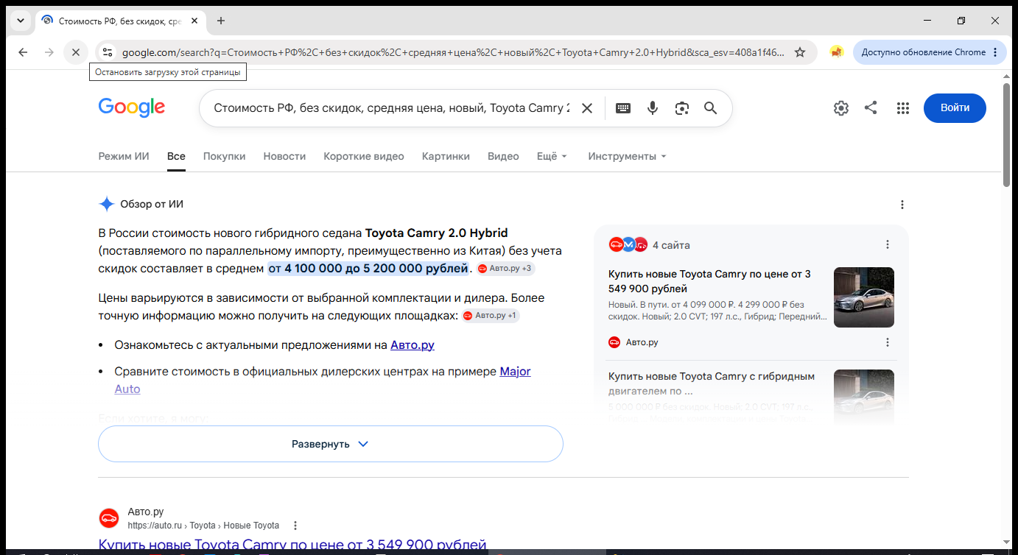This screenshot has height=555, width=1018.
Task: Open the "Обзор от ИИ" three-dot menu
Action: [x=902, y=205]
